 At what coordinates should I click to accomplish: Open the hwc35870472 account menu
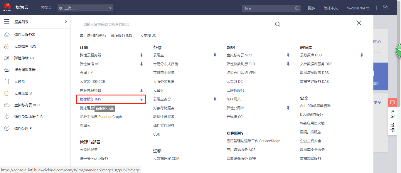click(358, 8)
